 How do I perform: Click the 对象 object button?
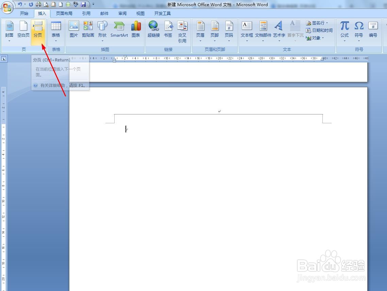[315, 38]
